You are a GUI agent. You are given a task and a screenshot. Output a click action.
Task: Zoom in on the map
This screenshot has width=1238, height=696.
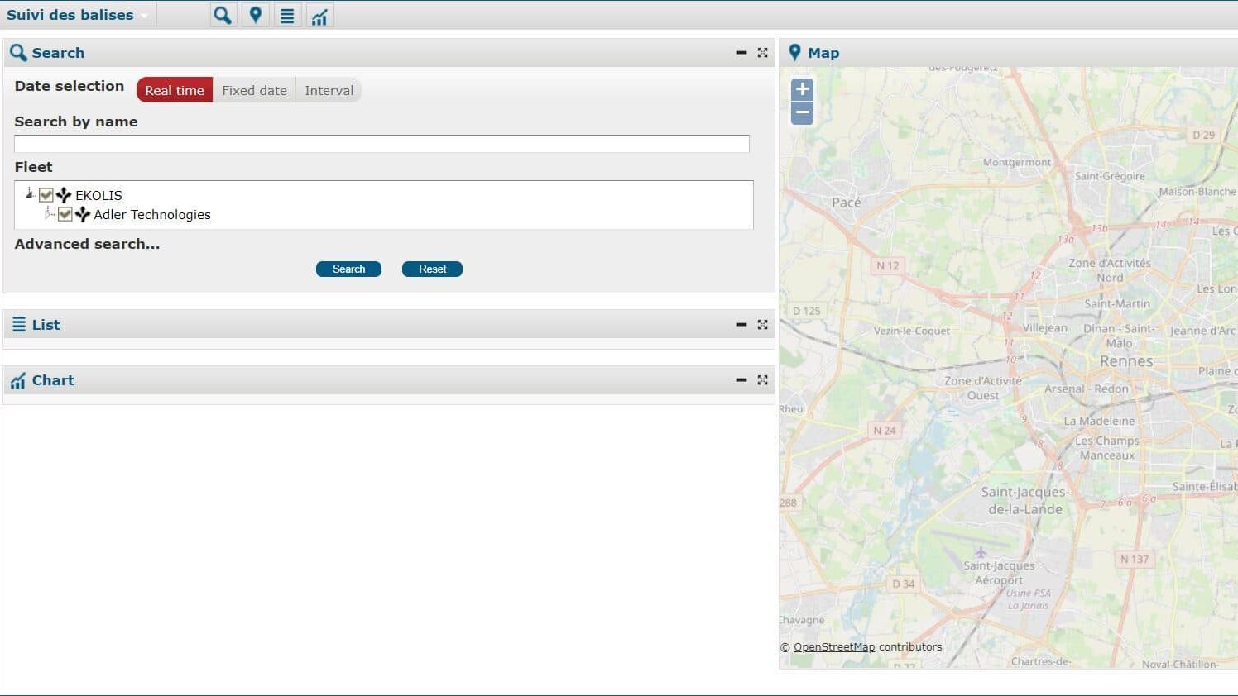tap(802, 89)
